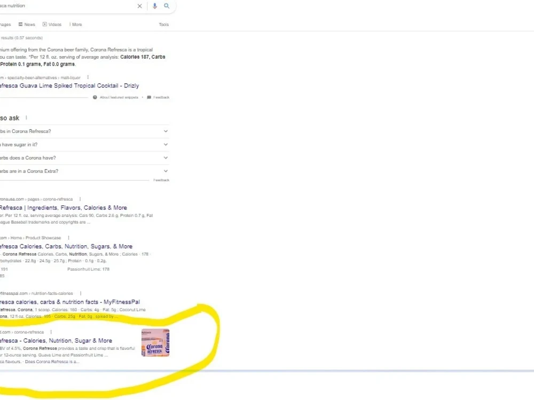This screenshot has height=400, width=534.
Task: Open the About featured snippets link
Action: [x=119, y=97]
